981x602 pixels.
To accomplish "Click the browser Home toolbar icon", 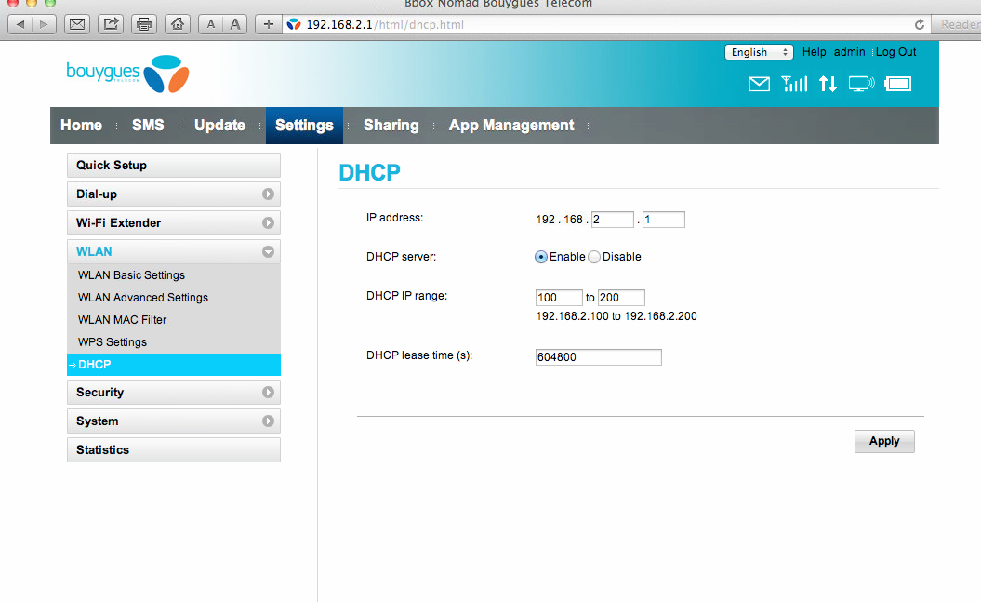I will [x=179, y=24].
